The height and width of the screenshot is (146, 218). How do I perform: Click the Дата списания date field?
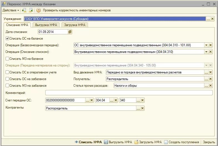pos(53,32)
